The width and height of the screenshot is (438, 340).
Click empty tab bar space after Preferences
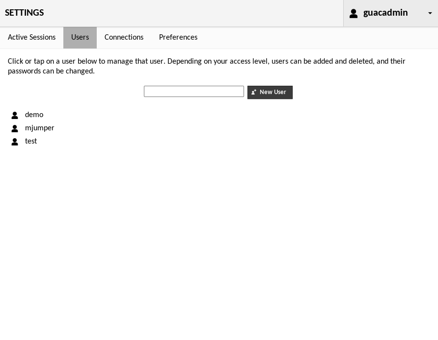pos(314,37)
